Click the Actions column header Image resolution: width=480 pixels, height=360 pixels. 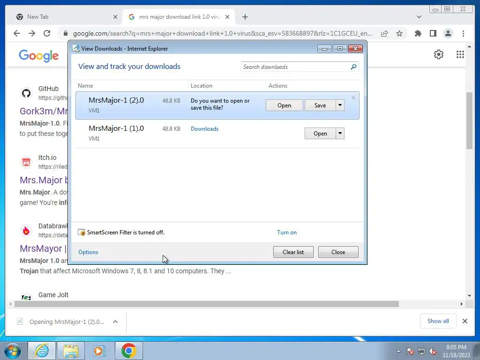click(313, 86)
